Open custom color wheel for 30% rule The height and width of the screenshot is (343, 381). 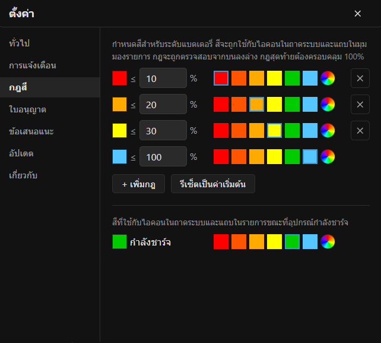point(328,130)
